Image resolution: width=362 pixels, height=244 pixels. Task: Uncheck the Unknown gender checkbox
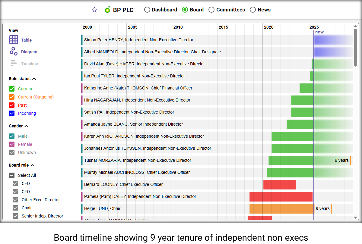[x=12, y=152]
